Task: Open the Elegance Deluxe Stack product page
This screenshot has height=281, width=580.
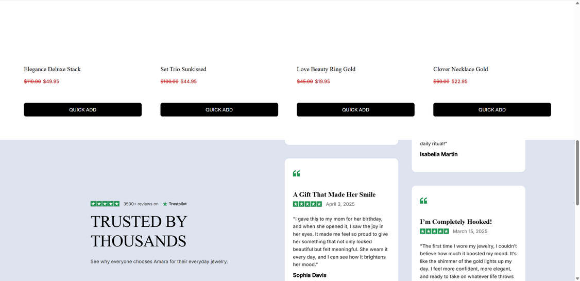Action: pos(52,69)
